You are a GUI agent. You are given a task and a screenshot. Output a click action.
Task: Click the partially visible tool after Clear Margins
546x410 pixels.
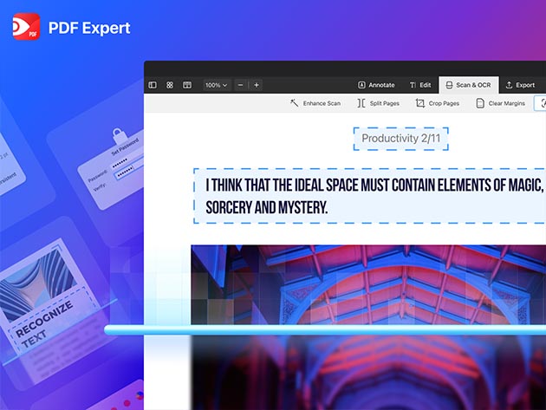540,103
